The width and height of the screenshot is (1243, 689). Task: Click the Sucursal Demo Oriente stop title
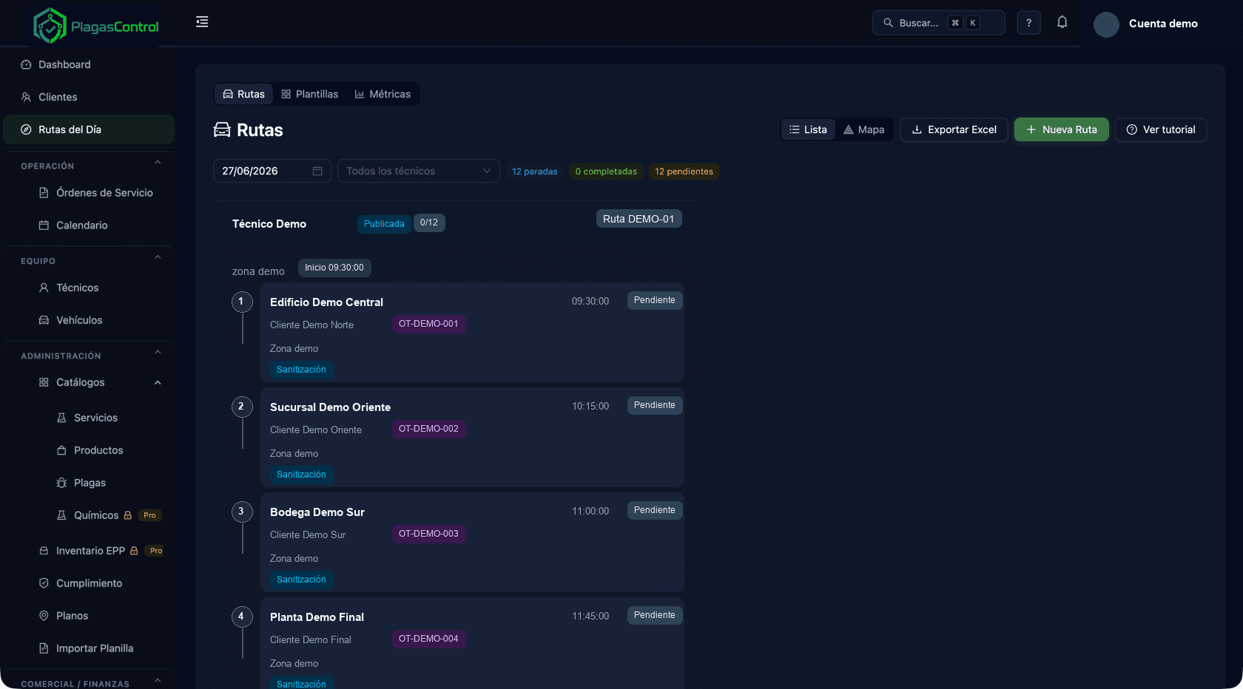click(330, 407)
